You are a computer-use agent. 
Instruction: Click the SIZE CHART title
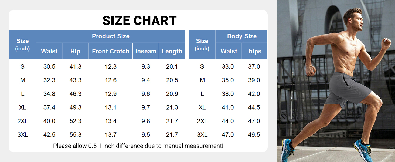tap(139, 21)
